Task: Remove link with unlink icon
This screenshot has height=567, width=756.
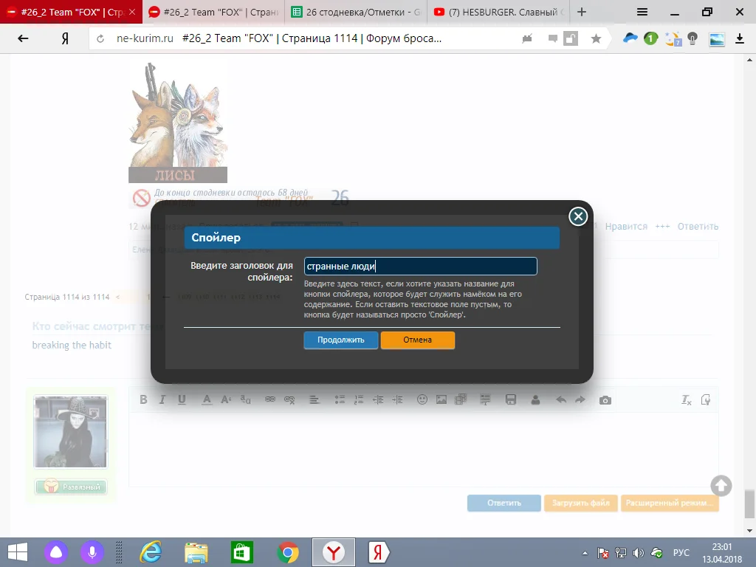Action: [x=289, y=399]
